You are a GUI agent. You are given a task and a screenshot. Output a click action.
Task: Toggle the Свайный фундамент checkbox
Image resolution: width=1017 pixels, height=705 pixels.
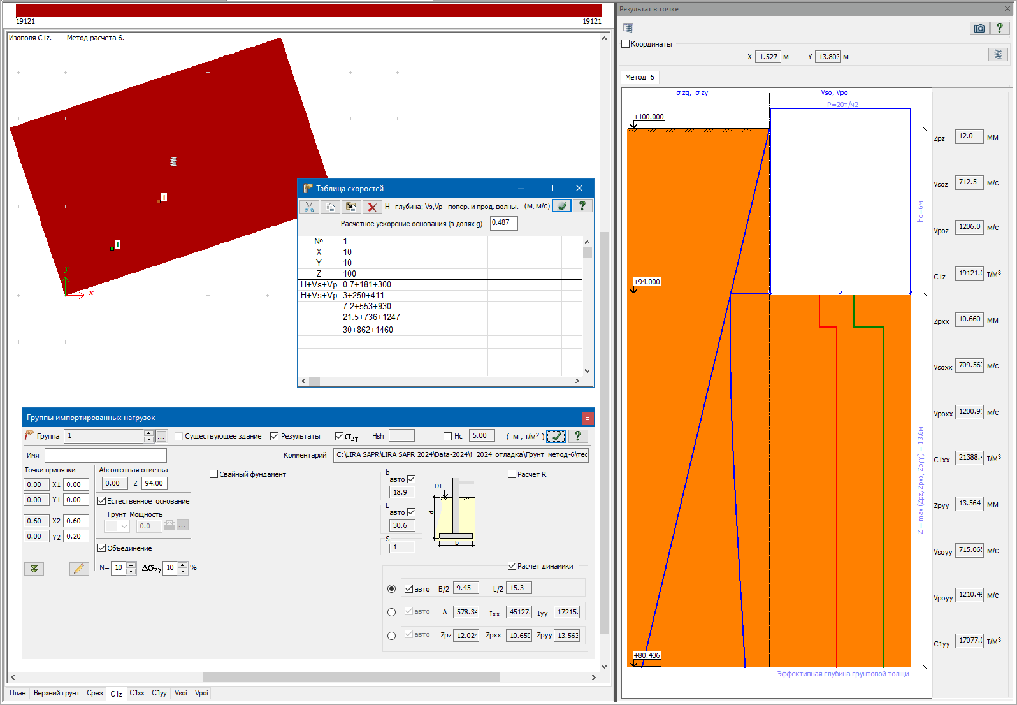click(214, 474)
